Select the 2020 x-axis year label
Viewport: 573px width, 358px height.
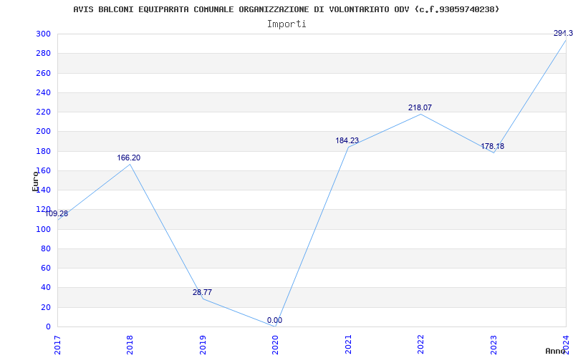click(275, 344)
